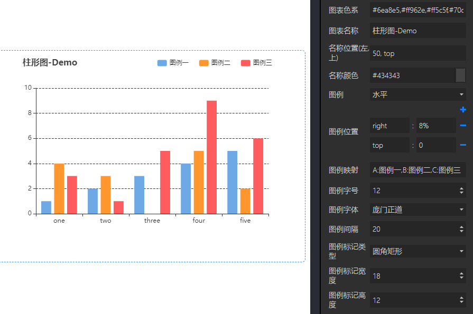The image size is (473, 314).
Task: Expand the 图例标记类型 dropdown showing 圆角矩形
Action: coord(418,251)
